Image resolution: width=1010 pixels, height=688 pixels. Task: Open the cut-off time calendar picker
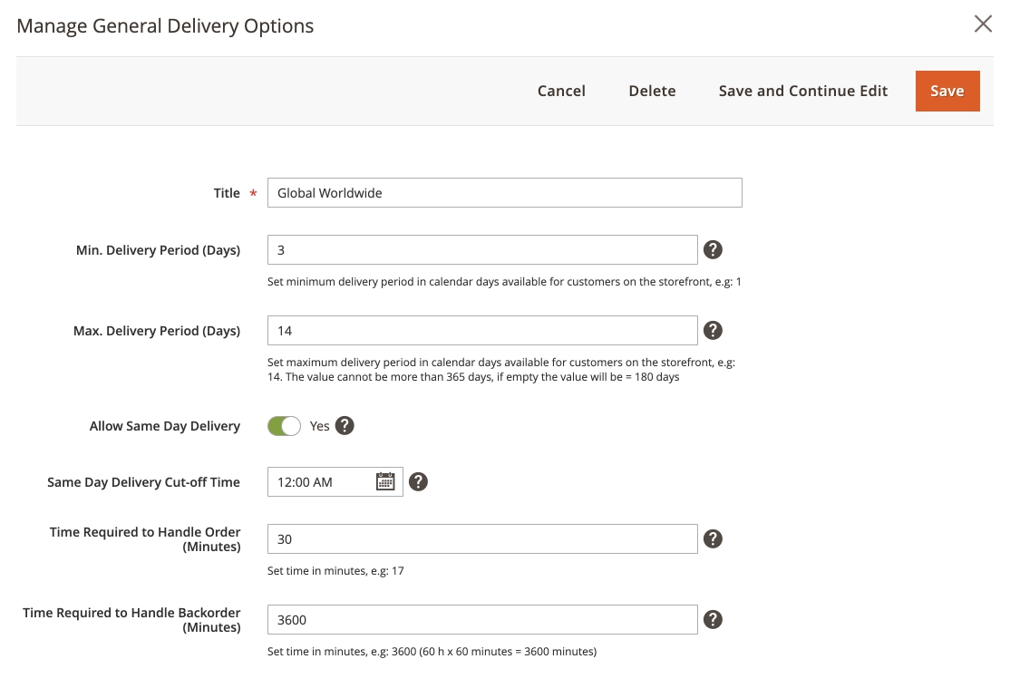click(x=385, y=482)
